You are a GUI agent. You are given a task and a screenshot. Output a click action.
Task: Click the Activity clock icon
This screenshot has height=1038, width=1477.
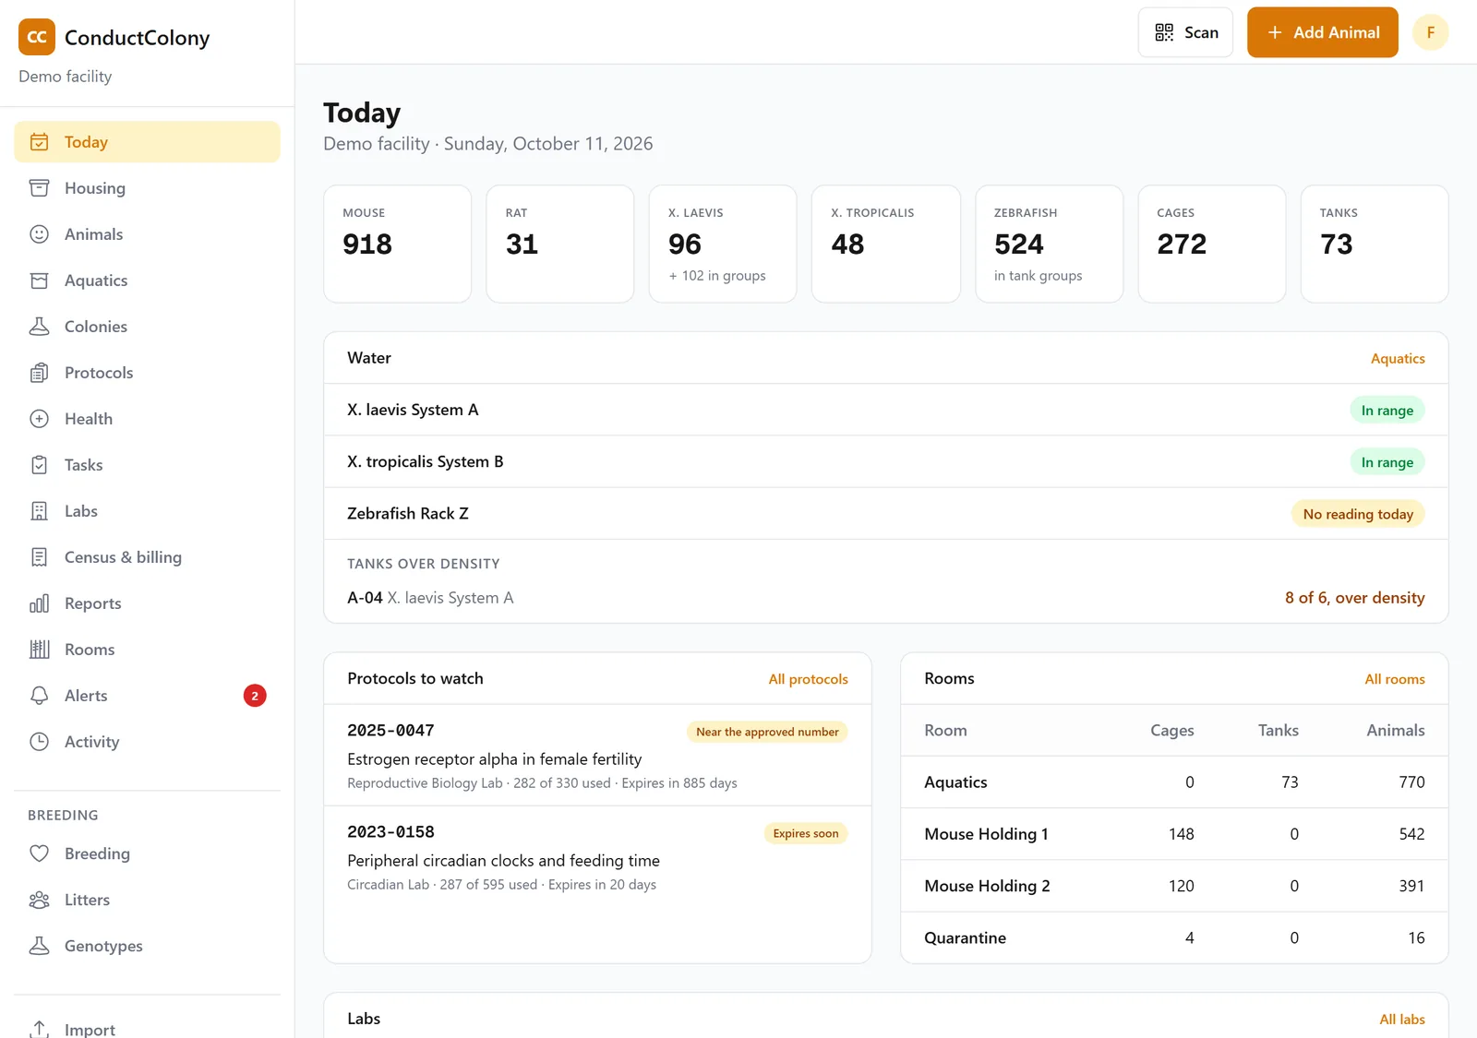(39, 742)
